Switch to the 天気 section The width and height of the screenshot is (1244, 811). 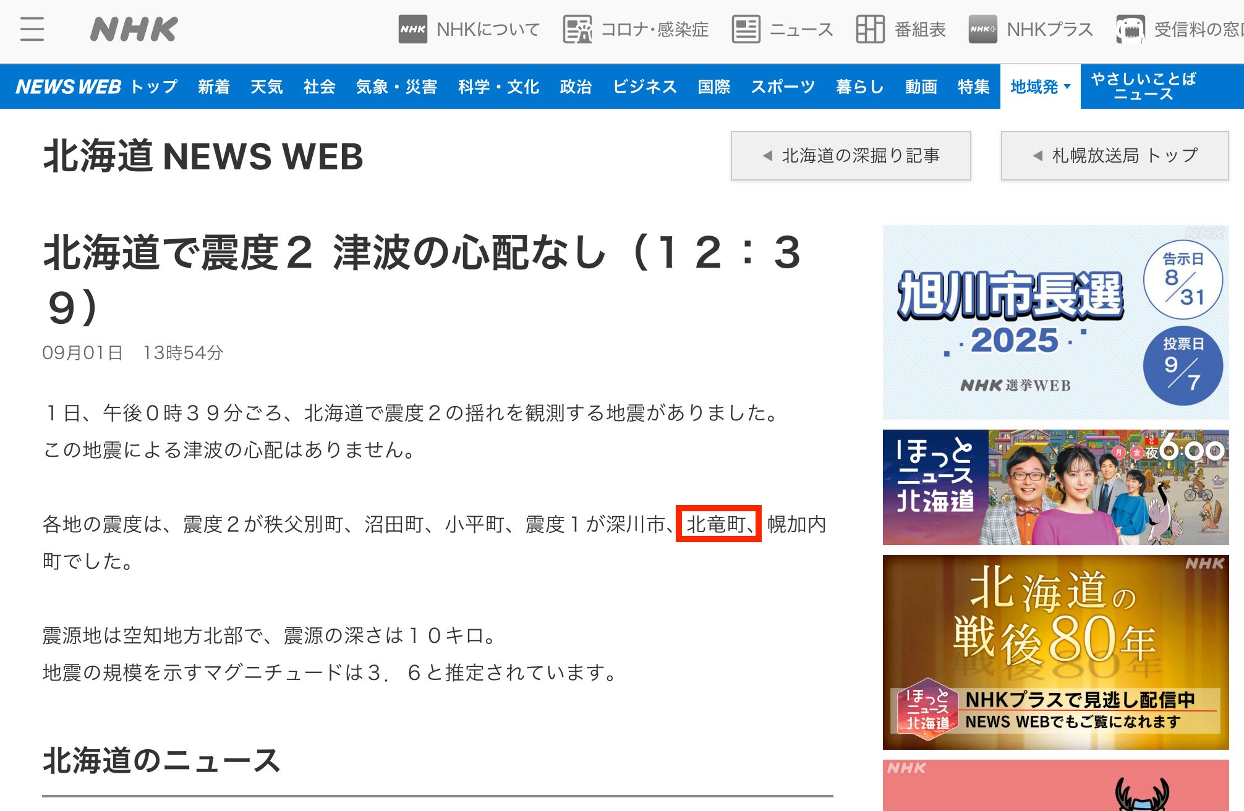(x=266, y=87)
